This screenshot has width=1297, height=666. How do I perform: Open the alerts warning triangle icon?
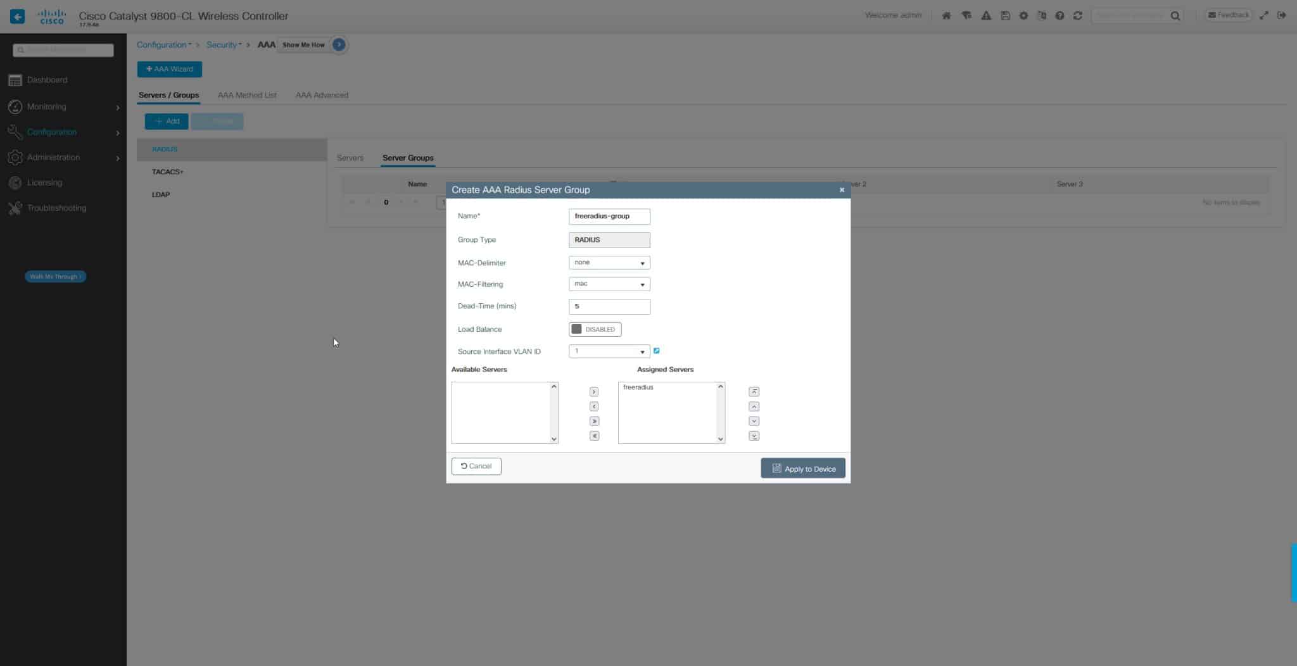[986, 16]
